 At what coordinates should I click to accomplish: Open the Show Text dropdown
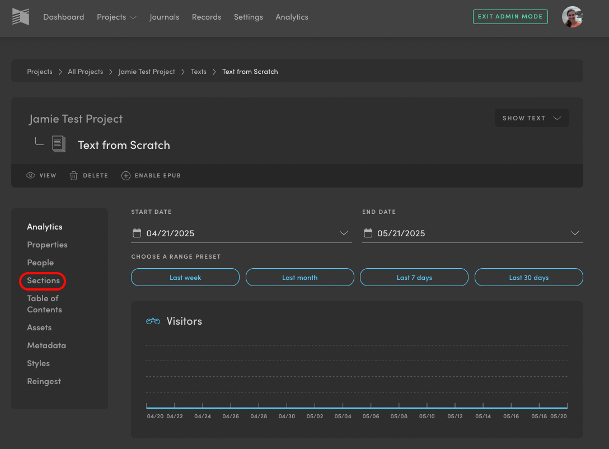click(531, 118)
